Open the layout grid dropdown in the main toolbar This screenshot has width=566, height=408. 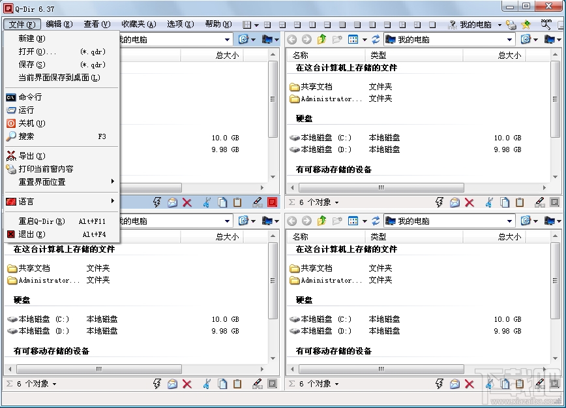point(256,25)
